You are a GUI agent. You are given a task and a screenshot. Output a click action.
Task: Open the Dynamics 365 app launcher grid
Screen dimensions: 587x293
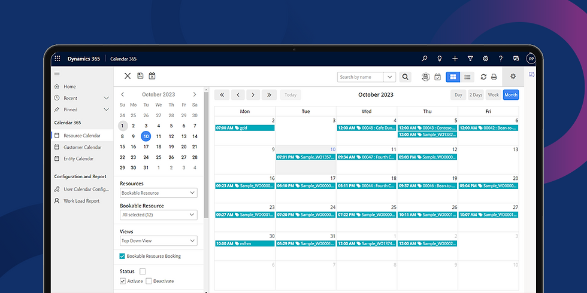58,59
